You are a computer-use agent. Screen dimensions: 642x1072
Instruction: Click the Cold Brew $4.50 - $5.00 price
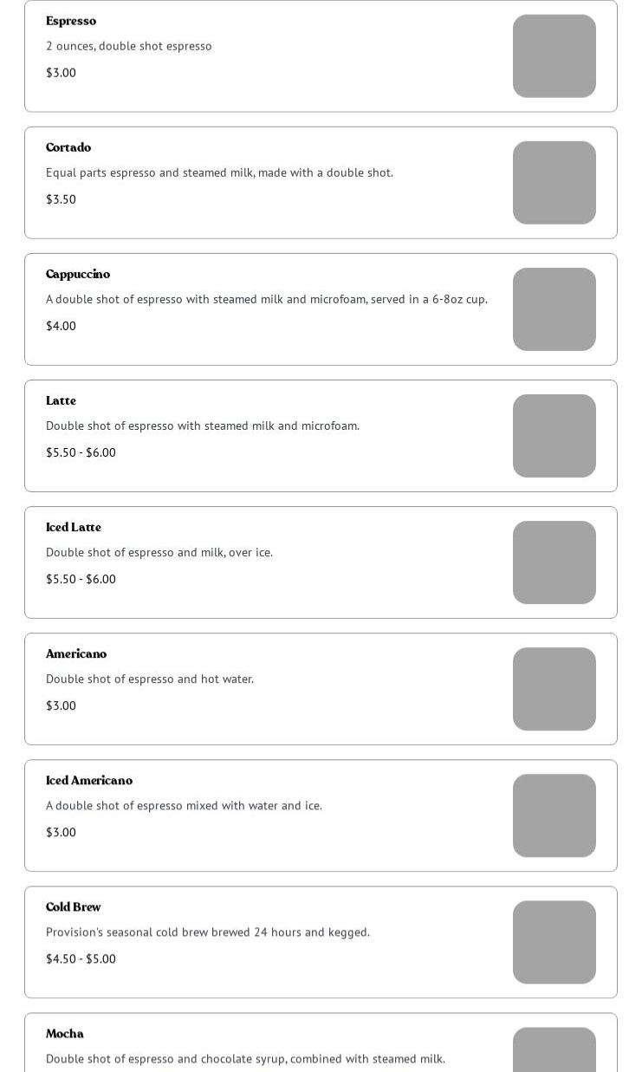[81, 958]
